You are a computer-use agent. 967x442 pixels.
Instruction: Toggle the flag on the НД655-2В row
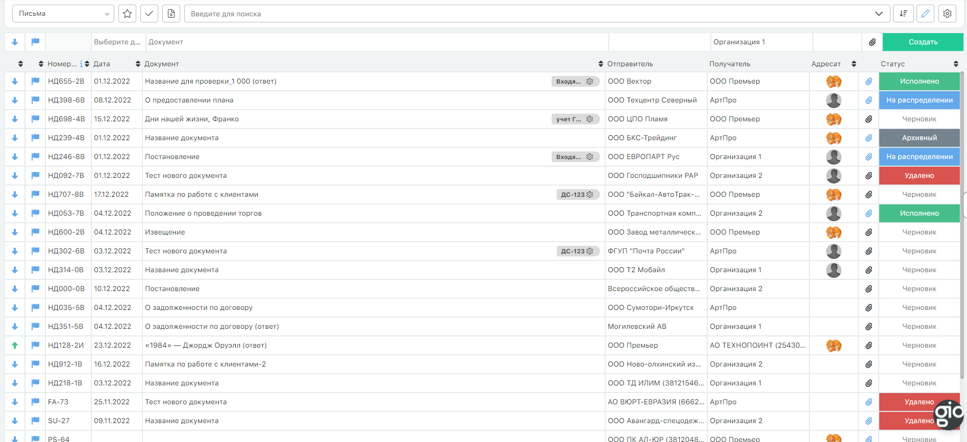35,82
